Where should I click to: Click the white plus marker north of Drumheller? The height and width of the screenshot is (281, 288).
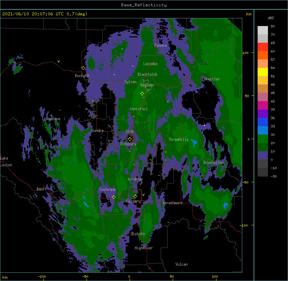204,125
